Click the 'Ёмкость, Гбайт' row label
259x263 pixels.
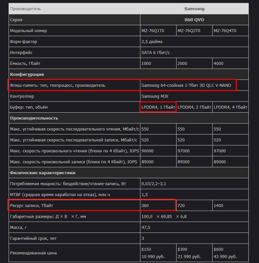[x=25, y=64]
